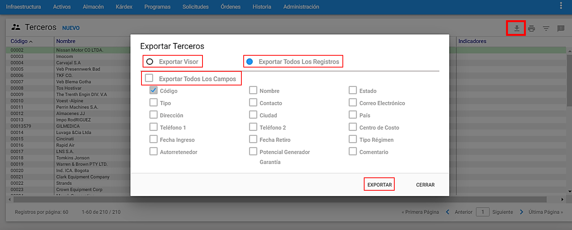Select Exportar Todos Los Registros radio
572x230 pixels.
pyautogui.click(x=249, y=61)
